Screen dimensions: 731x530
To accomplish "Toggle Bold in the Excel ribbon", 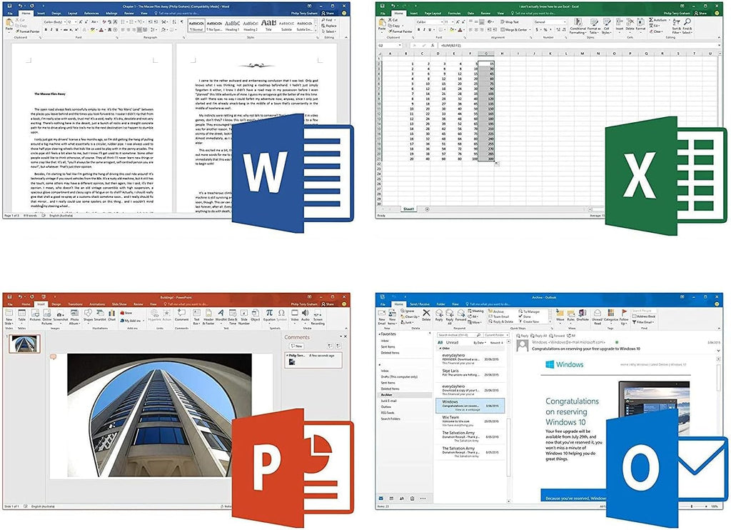I will (418, 29).
